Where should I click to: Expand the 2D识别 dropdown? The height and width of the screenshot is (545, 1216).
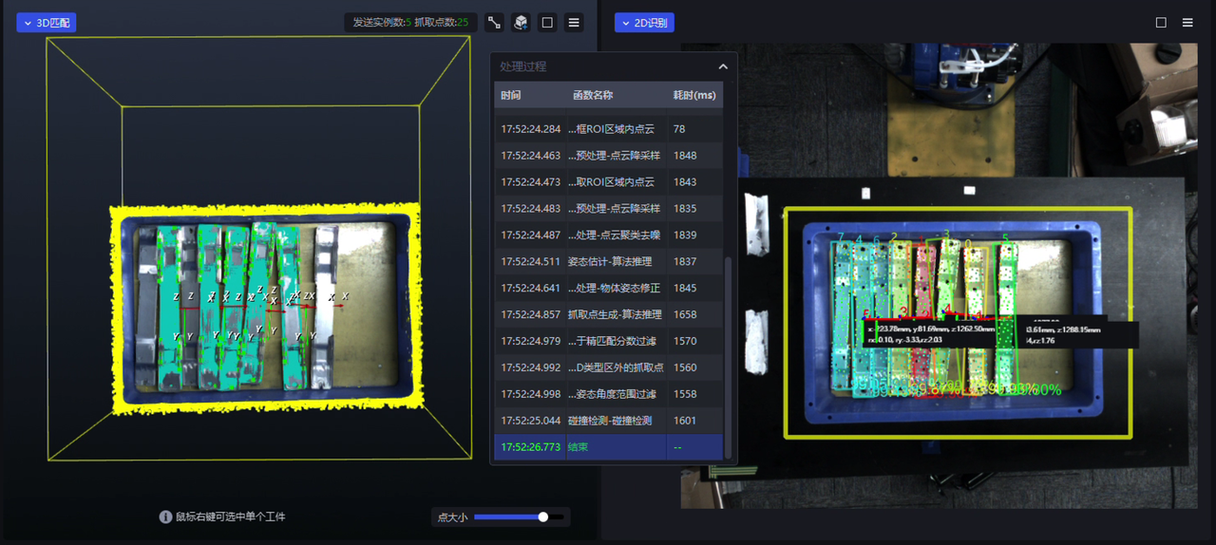[x=644, y=22]
